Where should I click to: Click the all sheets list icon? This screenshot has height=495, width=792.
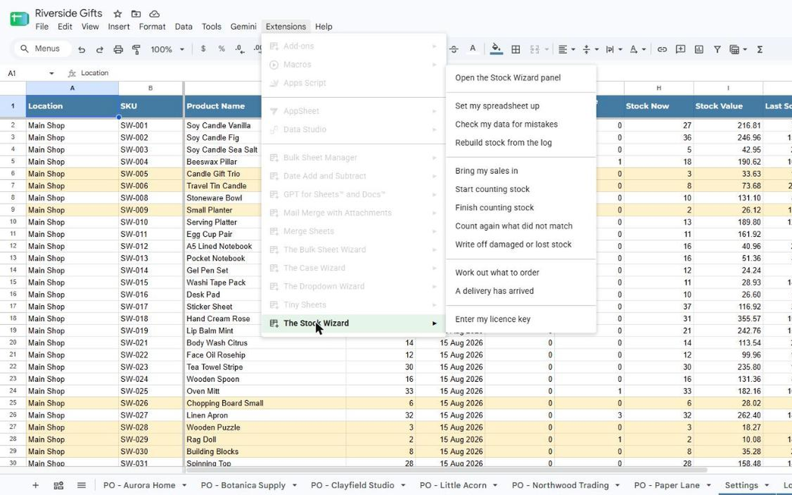point(81,485)
